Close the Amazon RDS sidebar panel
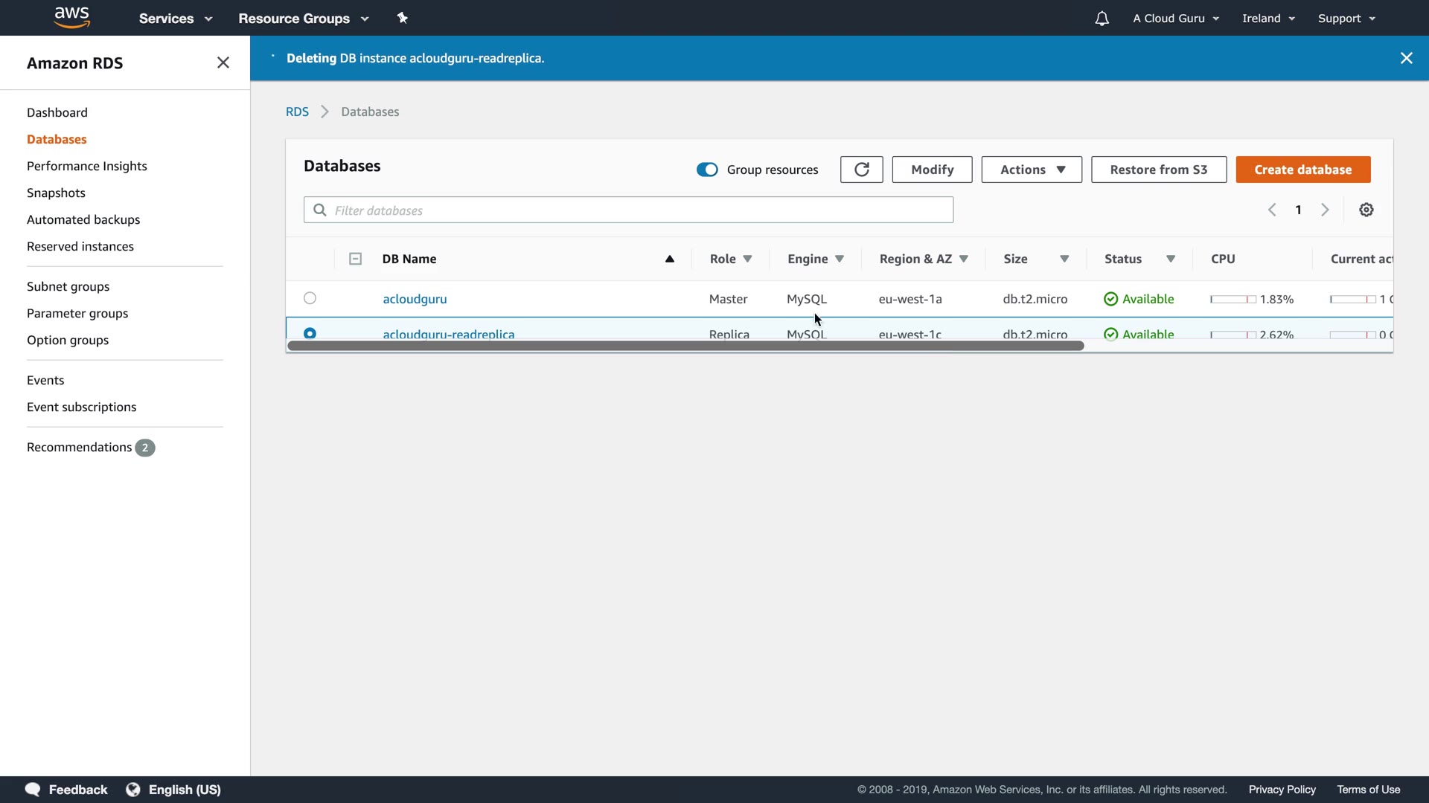 (223, 63)
